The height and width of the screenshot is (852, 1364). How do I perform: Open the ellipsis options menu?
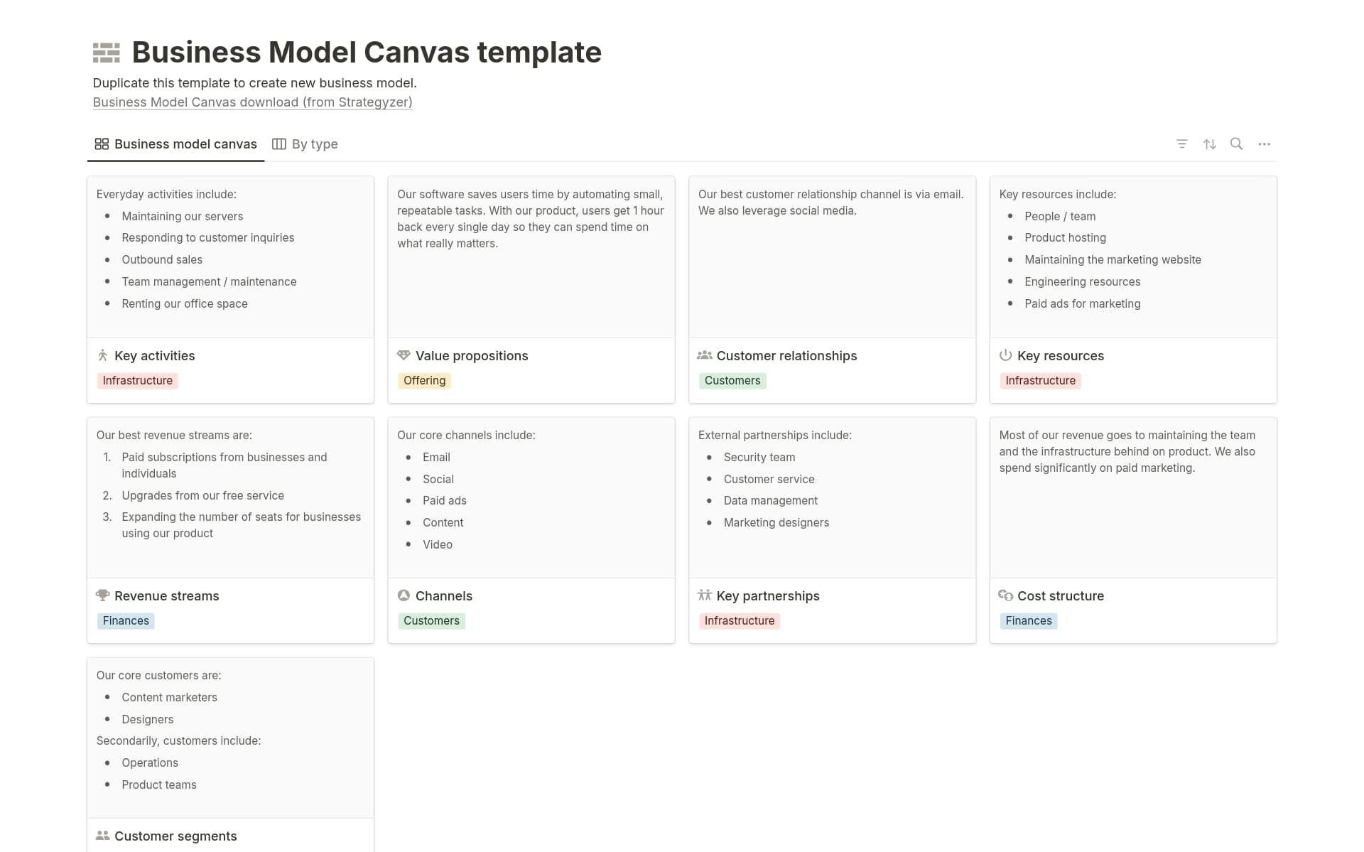pos(1265,144)
